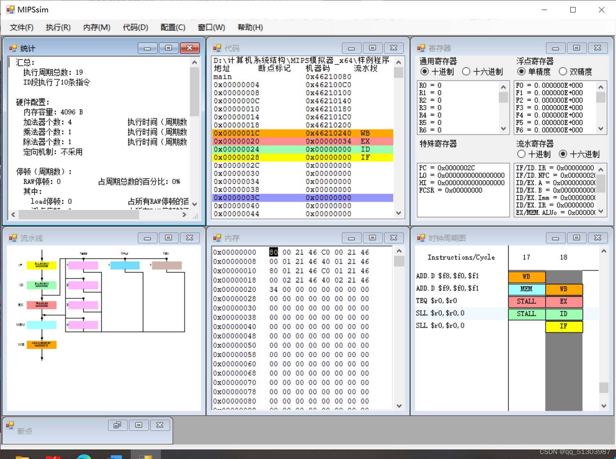616x459 pixels.
Task: Maximize the 内存 window
Action: (x=373, y=238)
